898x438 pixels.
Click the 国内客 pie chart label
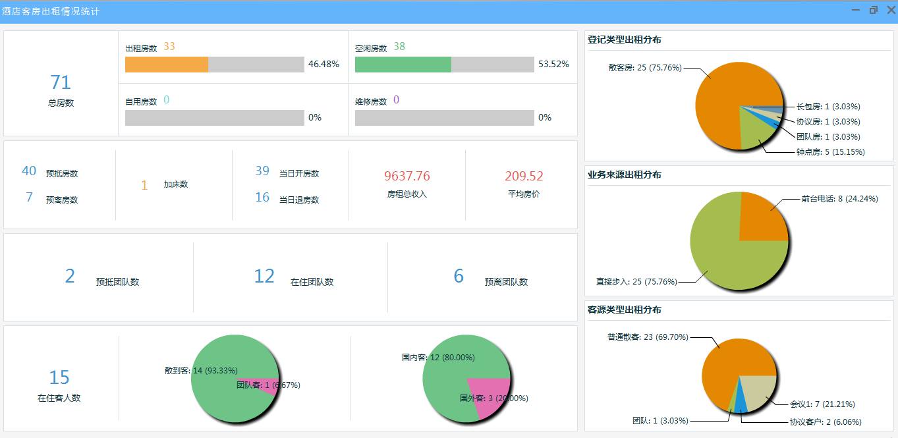pos(438,358)
